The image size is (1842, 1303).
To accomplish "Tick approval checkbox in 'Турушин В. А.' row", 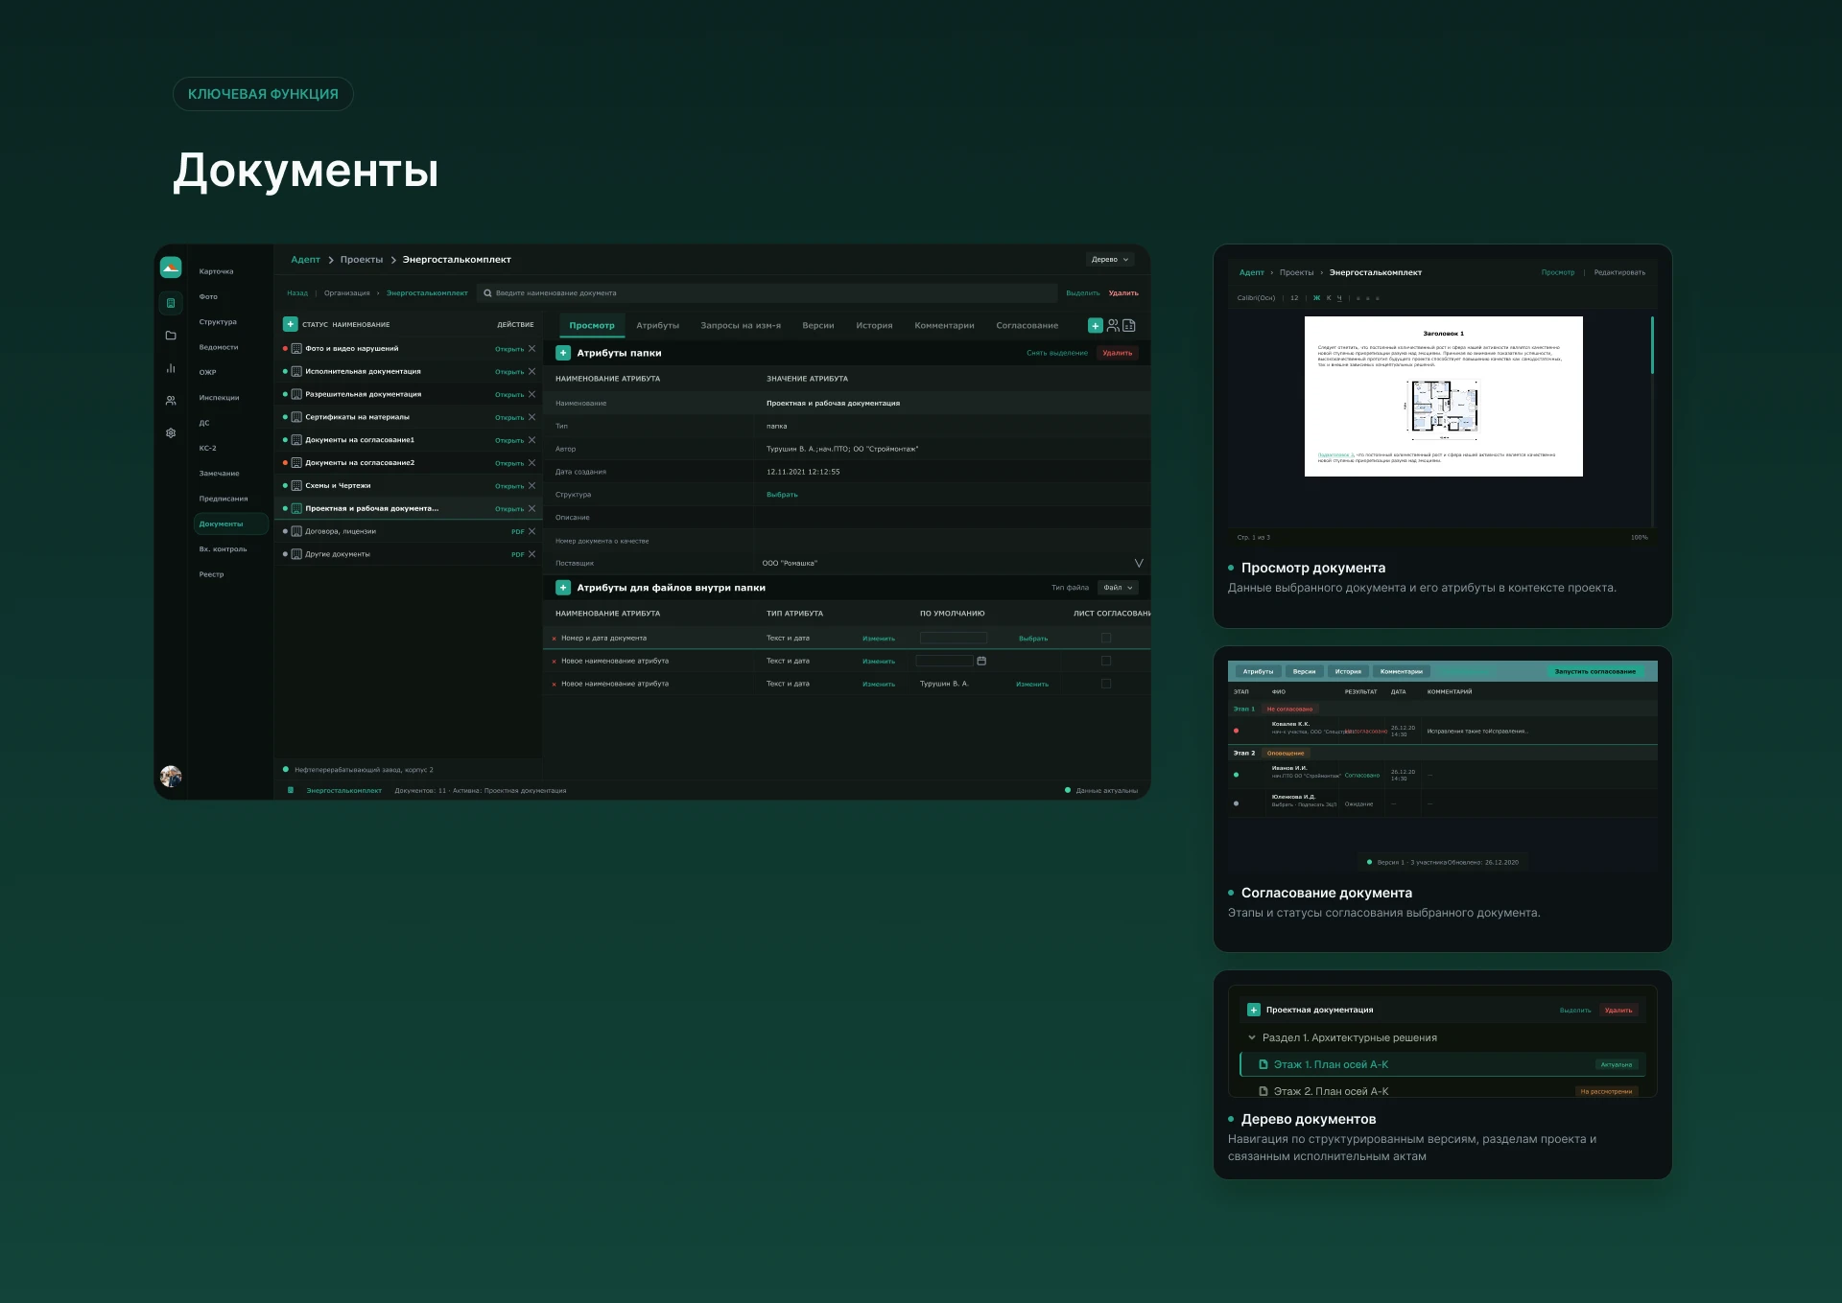I will tap(1106, 684).
